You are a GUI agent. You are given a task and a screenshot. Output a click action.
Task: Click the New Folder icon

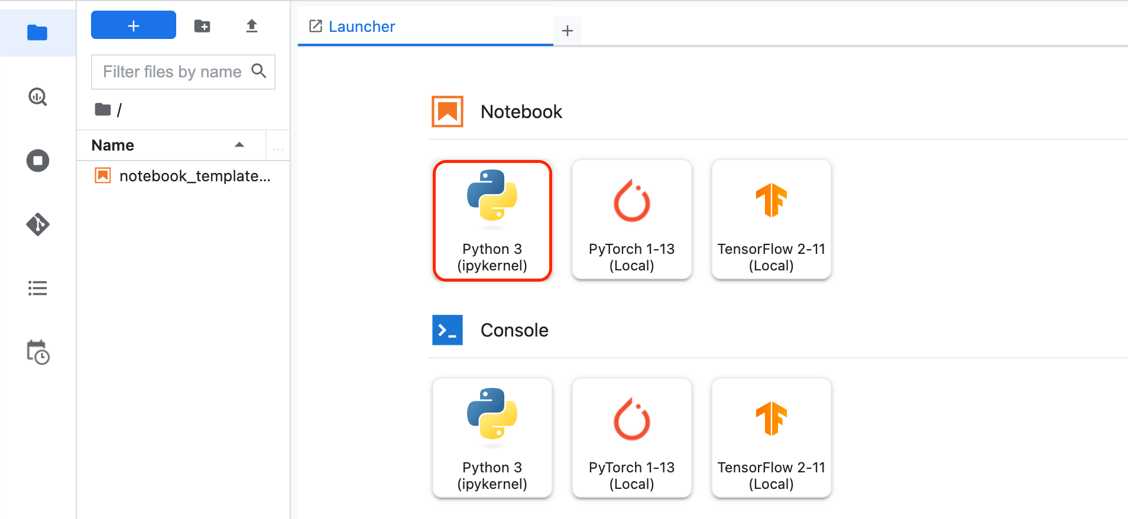pyautogui.click(x=202, y=26)
